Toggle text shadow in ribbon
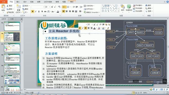The height and width of the screenshot is (95, 169). [x=42, y=11]
